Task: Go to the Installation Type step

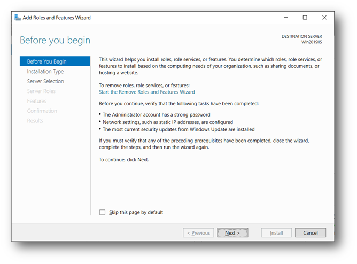Action: (45, 72)
